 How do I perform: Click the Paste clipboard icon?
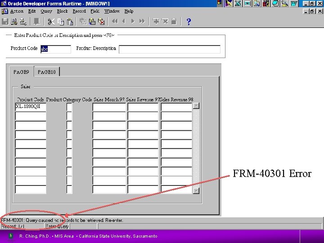point(70,22)
